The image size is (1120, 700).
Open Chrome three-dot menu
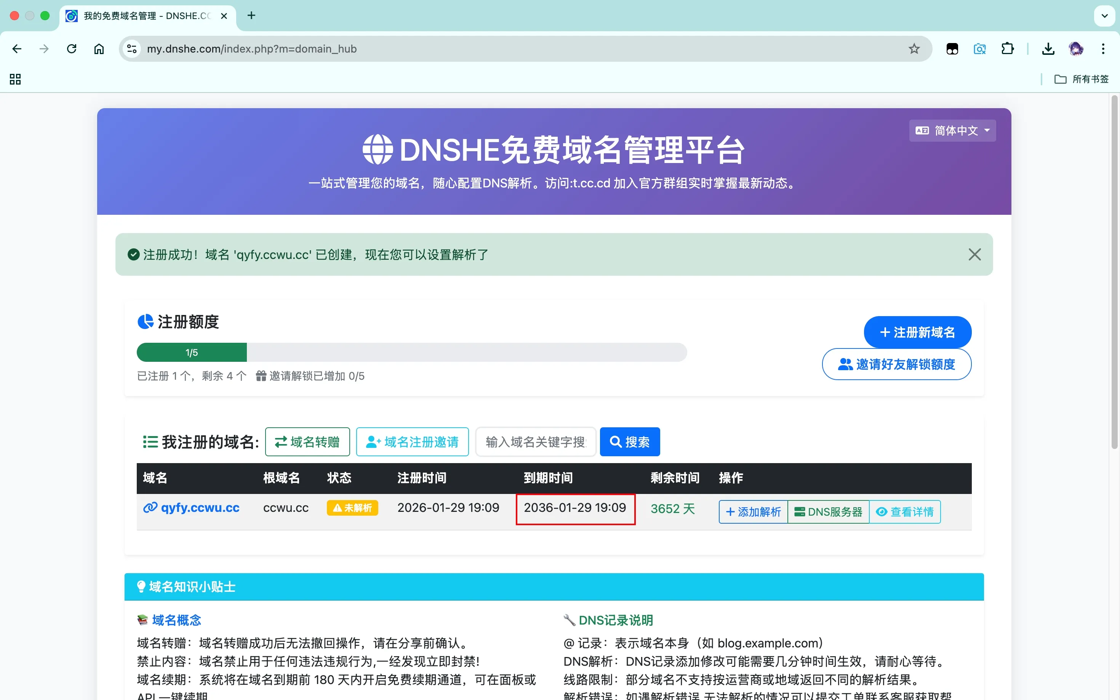pyautogui.click(x=1103, y=49)
